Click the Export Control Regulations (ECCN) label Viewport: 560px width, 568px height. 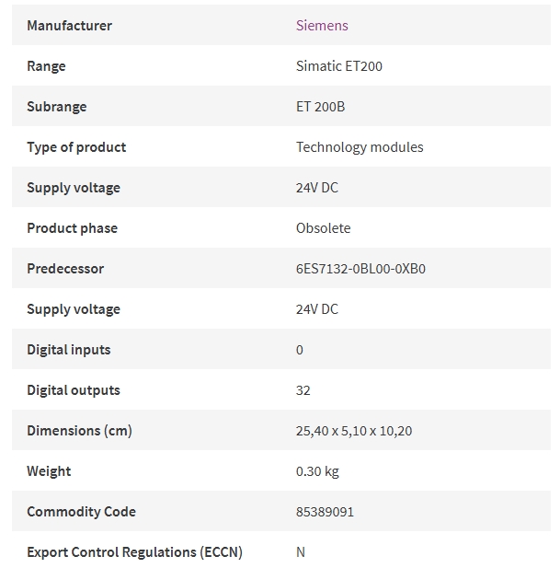tap(134, 552)
